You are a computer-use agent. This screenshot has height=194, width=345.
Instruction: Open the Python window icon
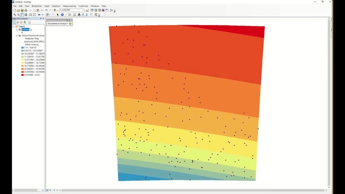pyautogui.click(x=107, y=10)
